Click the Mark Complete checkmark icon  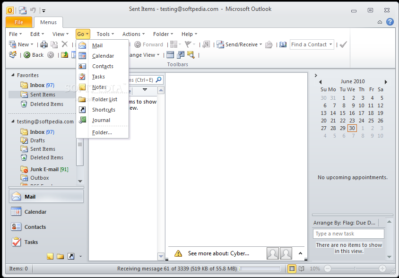[x=343, y=44]
